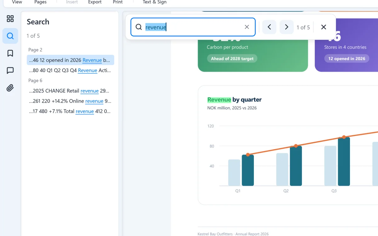Select result "...261 220 +14.2% Online revenue"
Screen dimensions: 378x236
click(x=70, y=101)
